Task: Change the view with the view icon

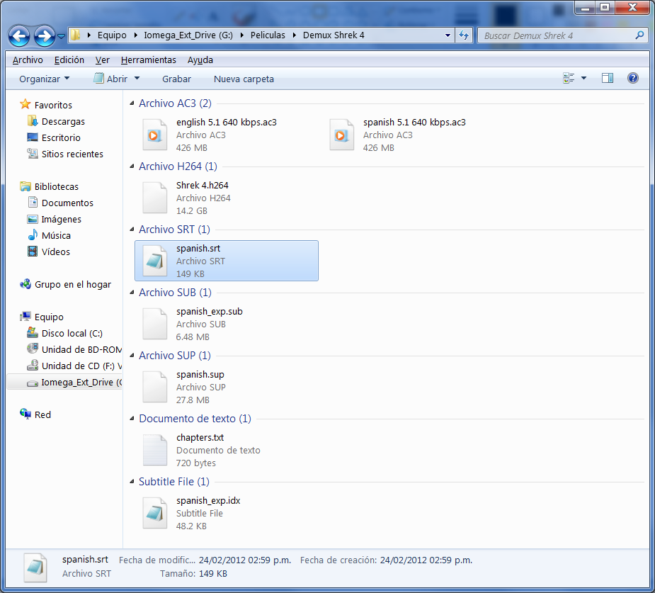Action: (569, 78)
